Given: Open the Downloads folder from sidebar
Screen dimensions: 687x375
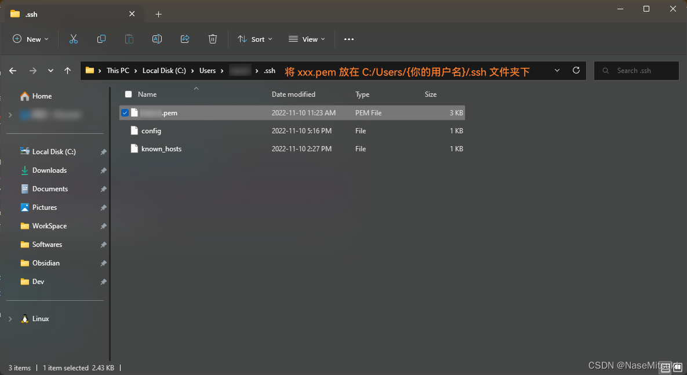Looking at the screenshot, I should click(50, 170).
